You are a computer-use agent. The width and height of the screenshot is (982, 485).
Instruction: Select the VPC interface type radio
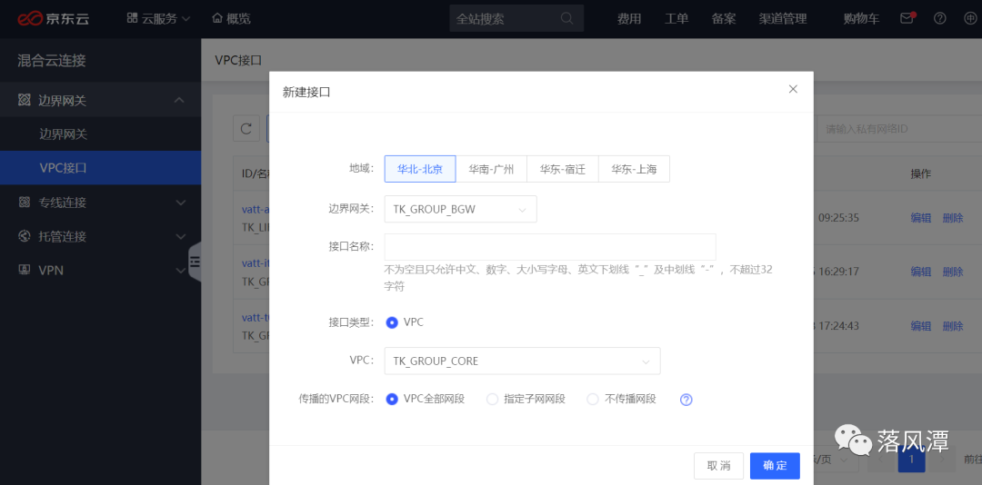[392, 322]
